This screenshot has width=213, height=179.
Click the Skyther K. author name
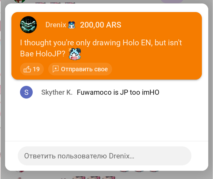(57, 92)
